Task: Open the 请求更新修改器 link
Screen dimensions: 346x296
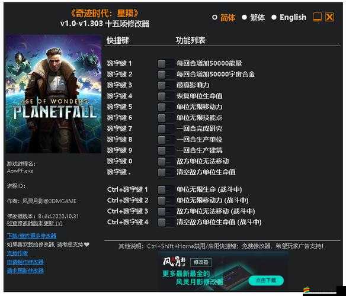Action: coord(25,271)
